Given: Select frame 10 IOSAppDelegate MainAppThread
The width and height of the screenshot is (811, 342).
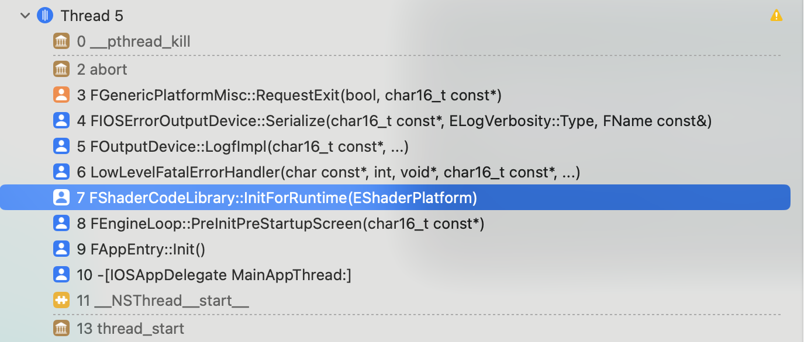Looking at the screenshot, I should [214, 275].
